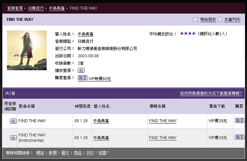Screen dimensions: 247x161
Task: Search related 圖片 for this album
Action: tap(65, 153)
